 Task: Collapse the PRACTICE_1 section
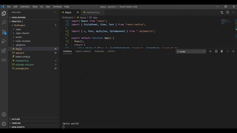[x=34, y=21]
